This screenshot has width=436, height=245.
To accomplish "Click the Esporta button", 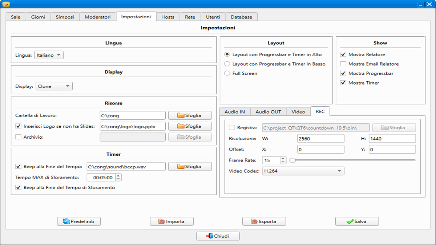I will (x=264, y=221).
